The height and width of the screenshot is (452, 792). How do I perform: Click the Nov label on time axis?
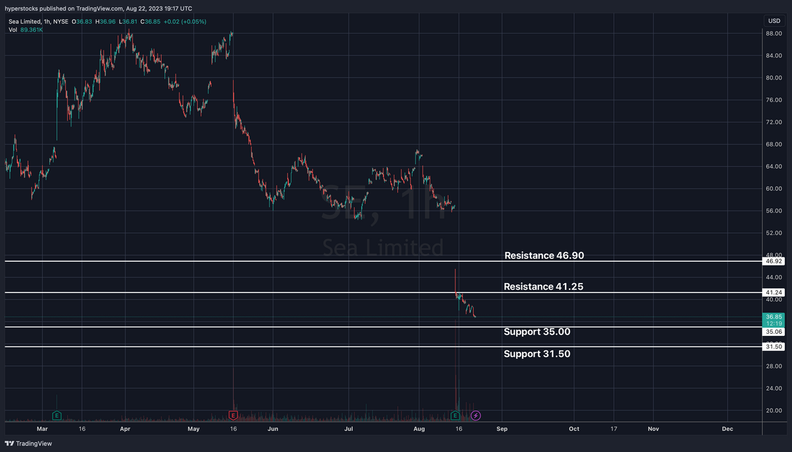click(653, 428)
